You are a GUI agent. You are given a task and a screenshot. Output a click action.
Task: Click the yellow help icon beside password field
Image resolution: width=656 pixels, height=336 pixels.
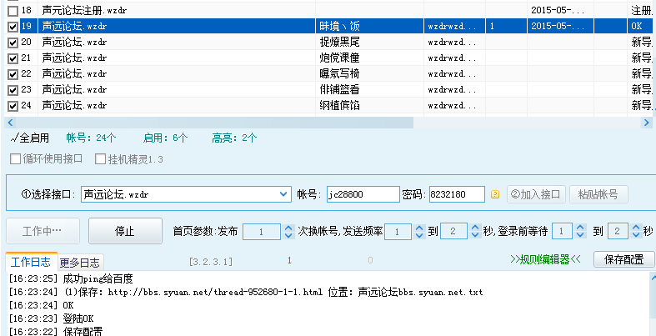tap(495, 194)
